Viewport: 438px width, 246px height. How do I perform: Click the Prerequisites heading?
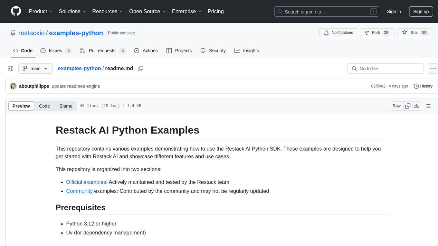(81, 207)
